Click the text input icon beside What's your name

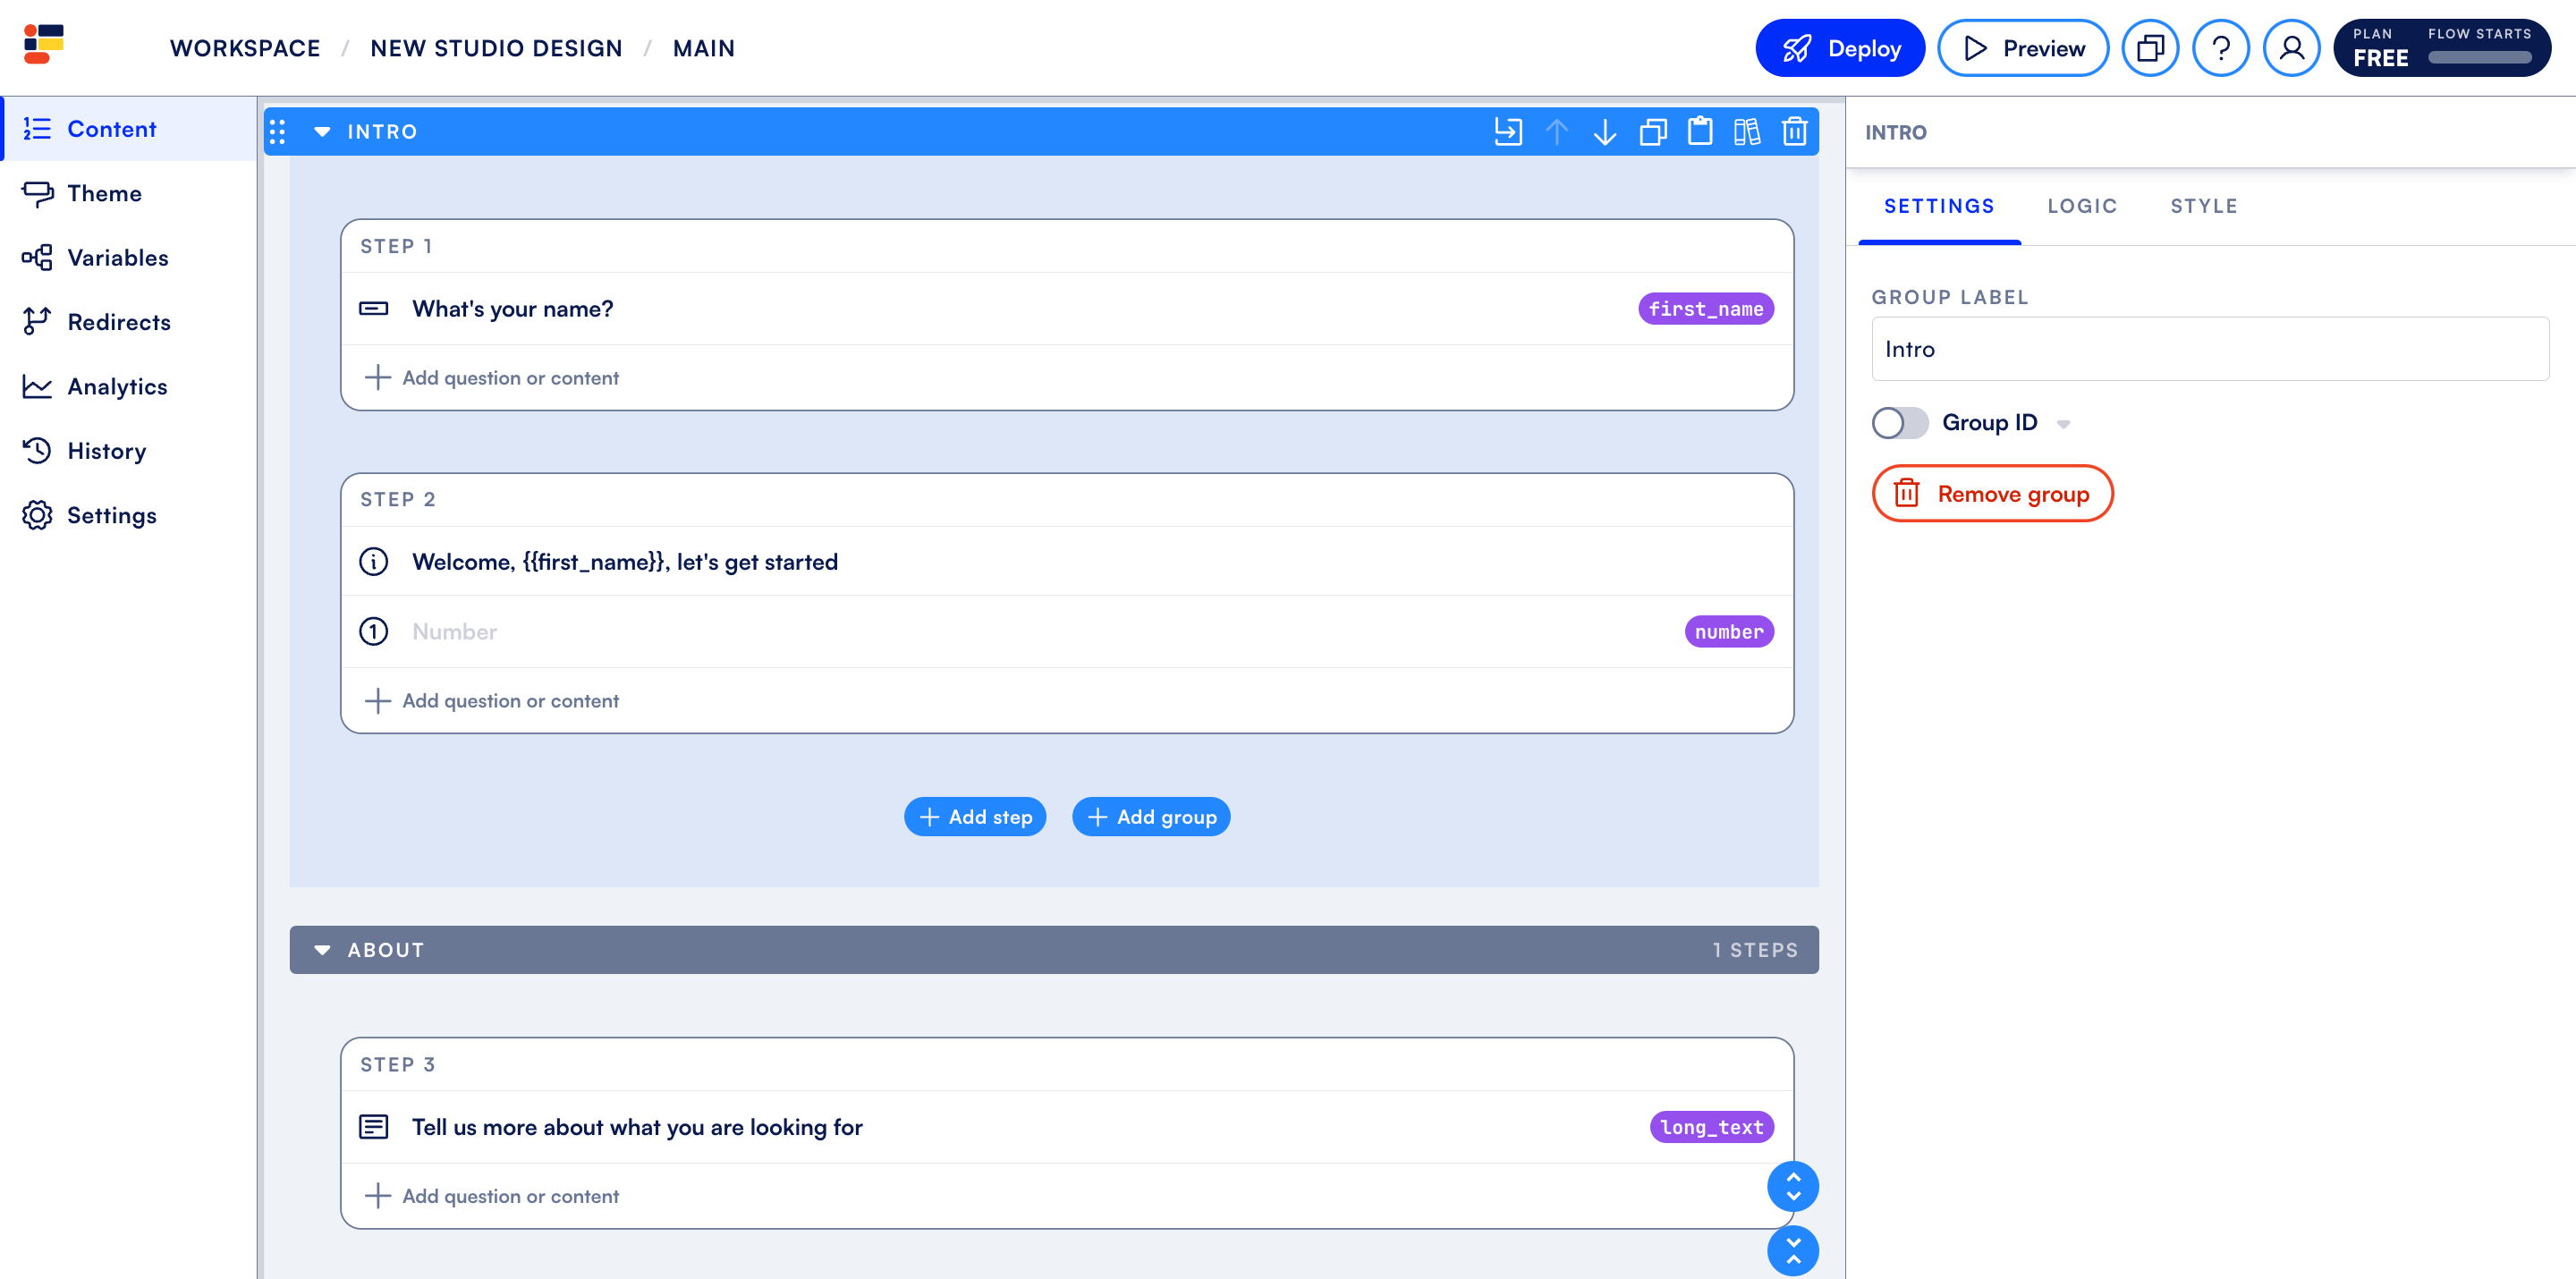tap(374, 309)
